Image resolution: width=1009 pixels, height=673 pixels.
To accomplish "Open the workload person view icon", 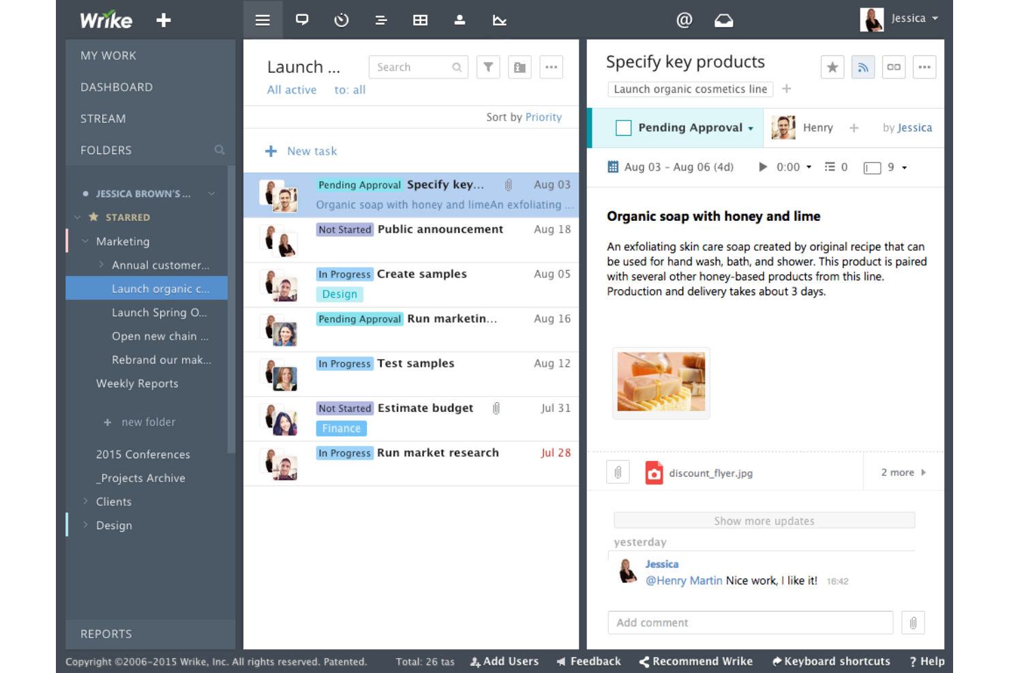I will point(460,20).
